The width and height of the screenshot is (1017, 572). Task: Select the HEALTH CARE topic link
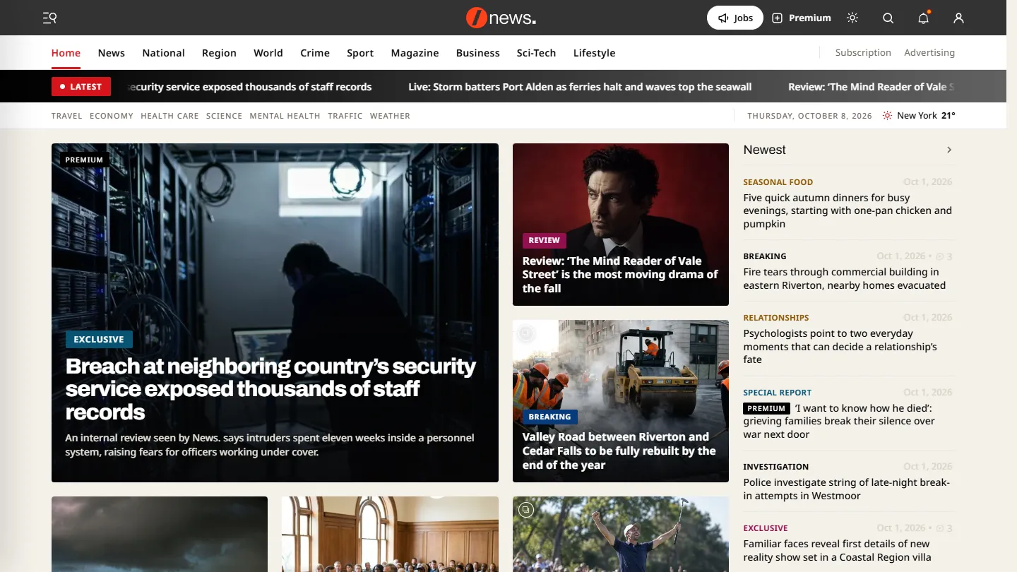pos(169,116)
